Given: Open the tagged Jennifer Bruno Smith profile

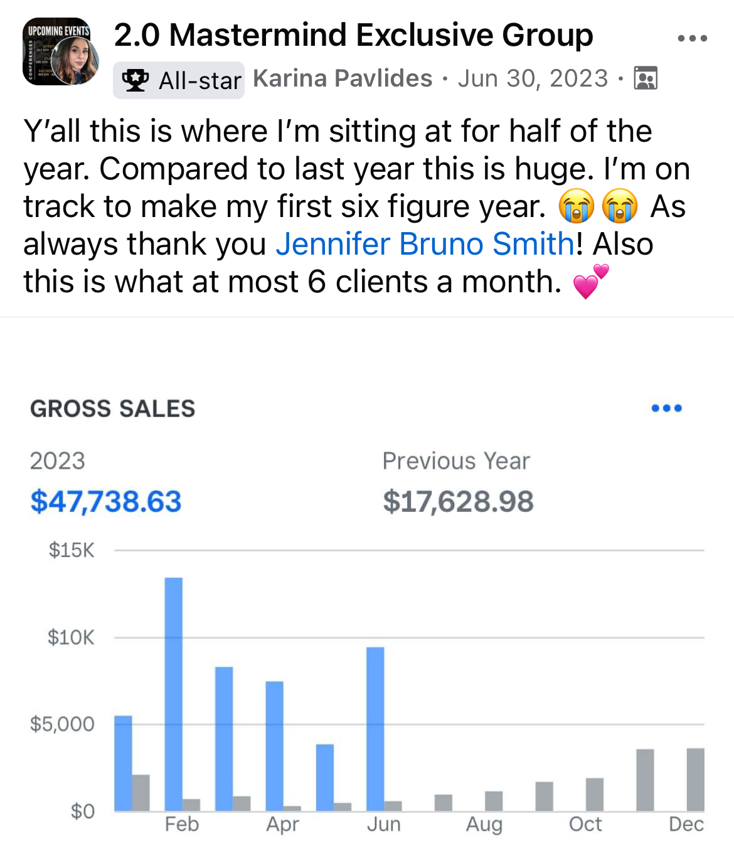Looking at the screenshot, I should (425, 244).
